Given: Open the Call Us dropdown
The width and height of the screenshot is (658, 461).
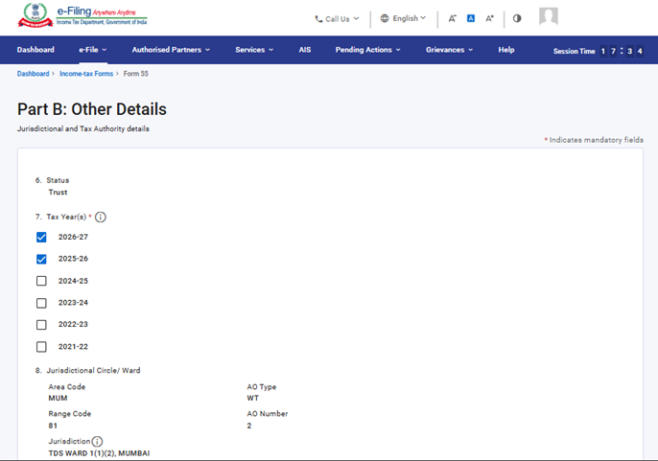Looking at the screenshot, I should (x=337, y=18).
